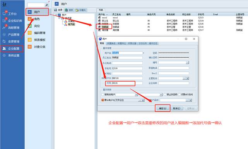Toggle the 禁止改密码 checkbox
The width and height of the screenshot is (248, 149).
tap(165, 95)
